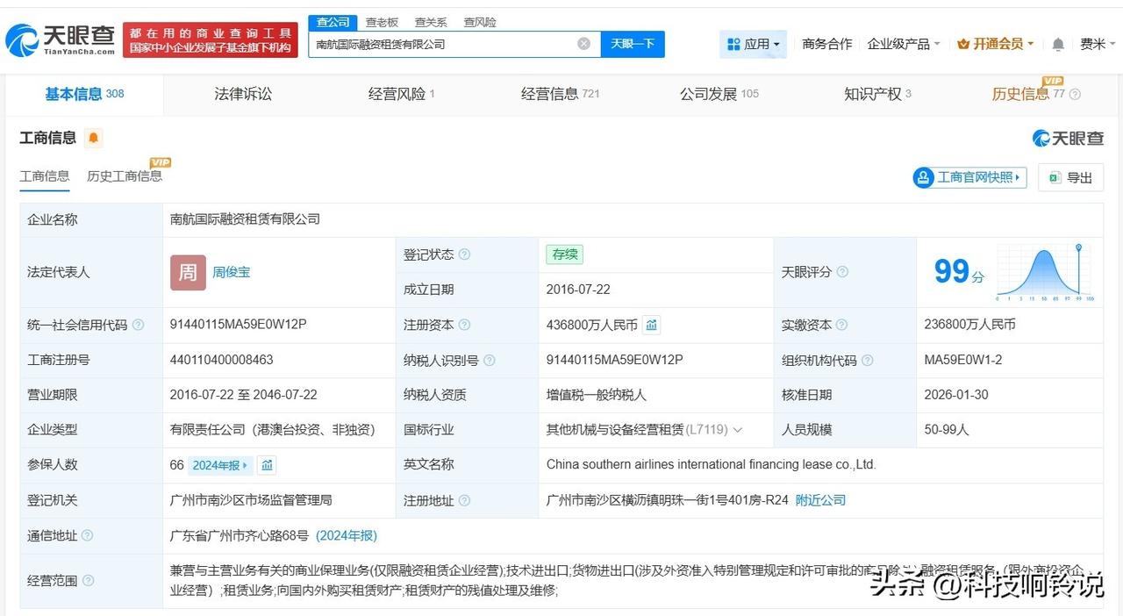Clear the search box with the X icon
The image size is (1123, 616).
[x=583, y=44]
